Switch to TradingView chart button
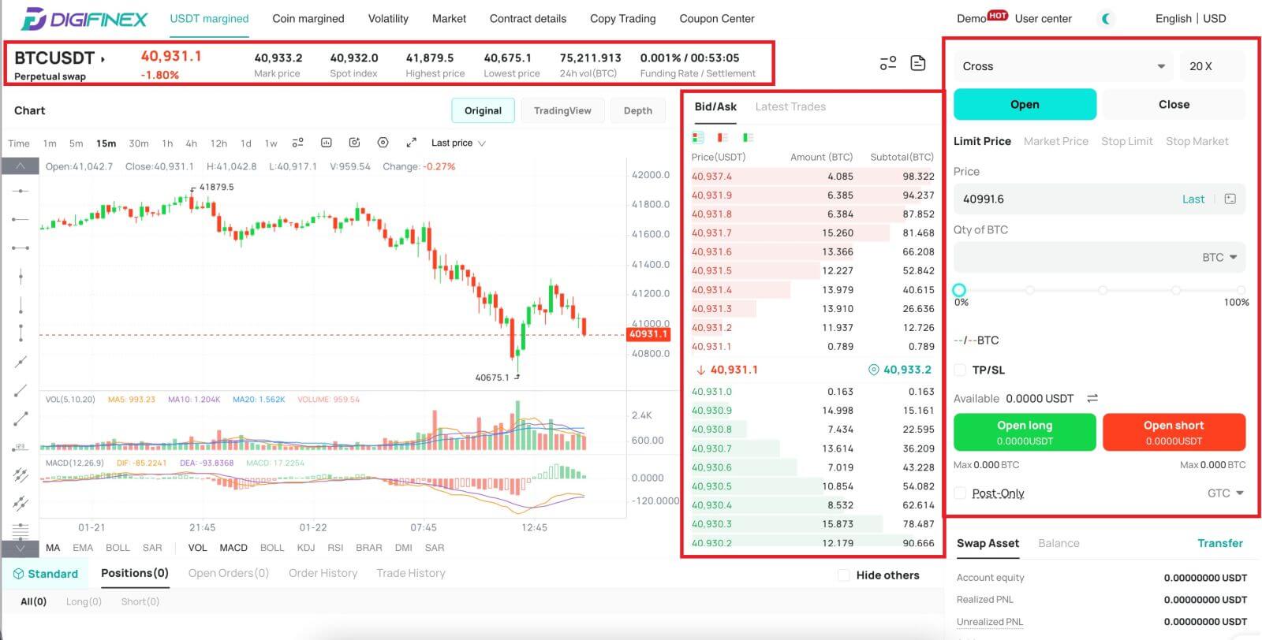This screenshot has width=1262, height=640. (x=562, y=110)
